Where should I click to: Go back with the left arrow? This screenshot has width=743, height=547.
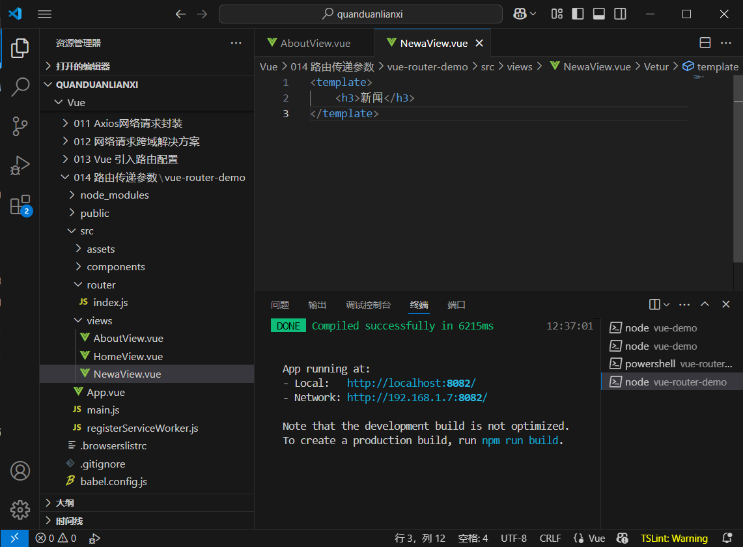[180, 14]
